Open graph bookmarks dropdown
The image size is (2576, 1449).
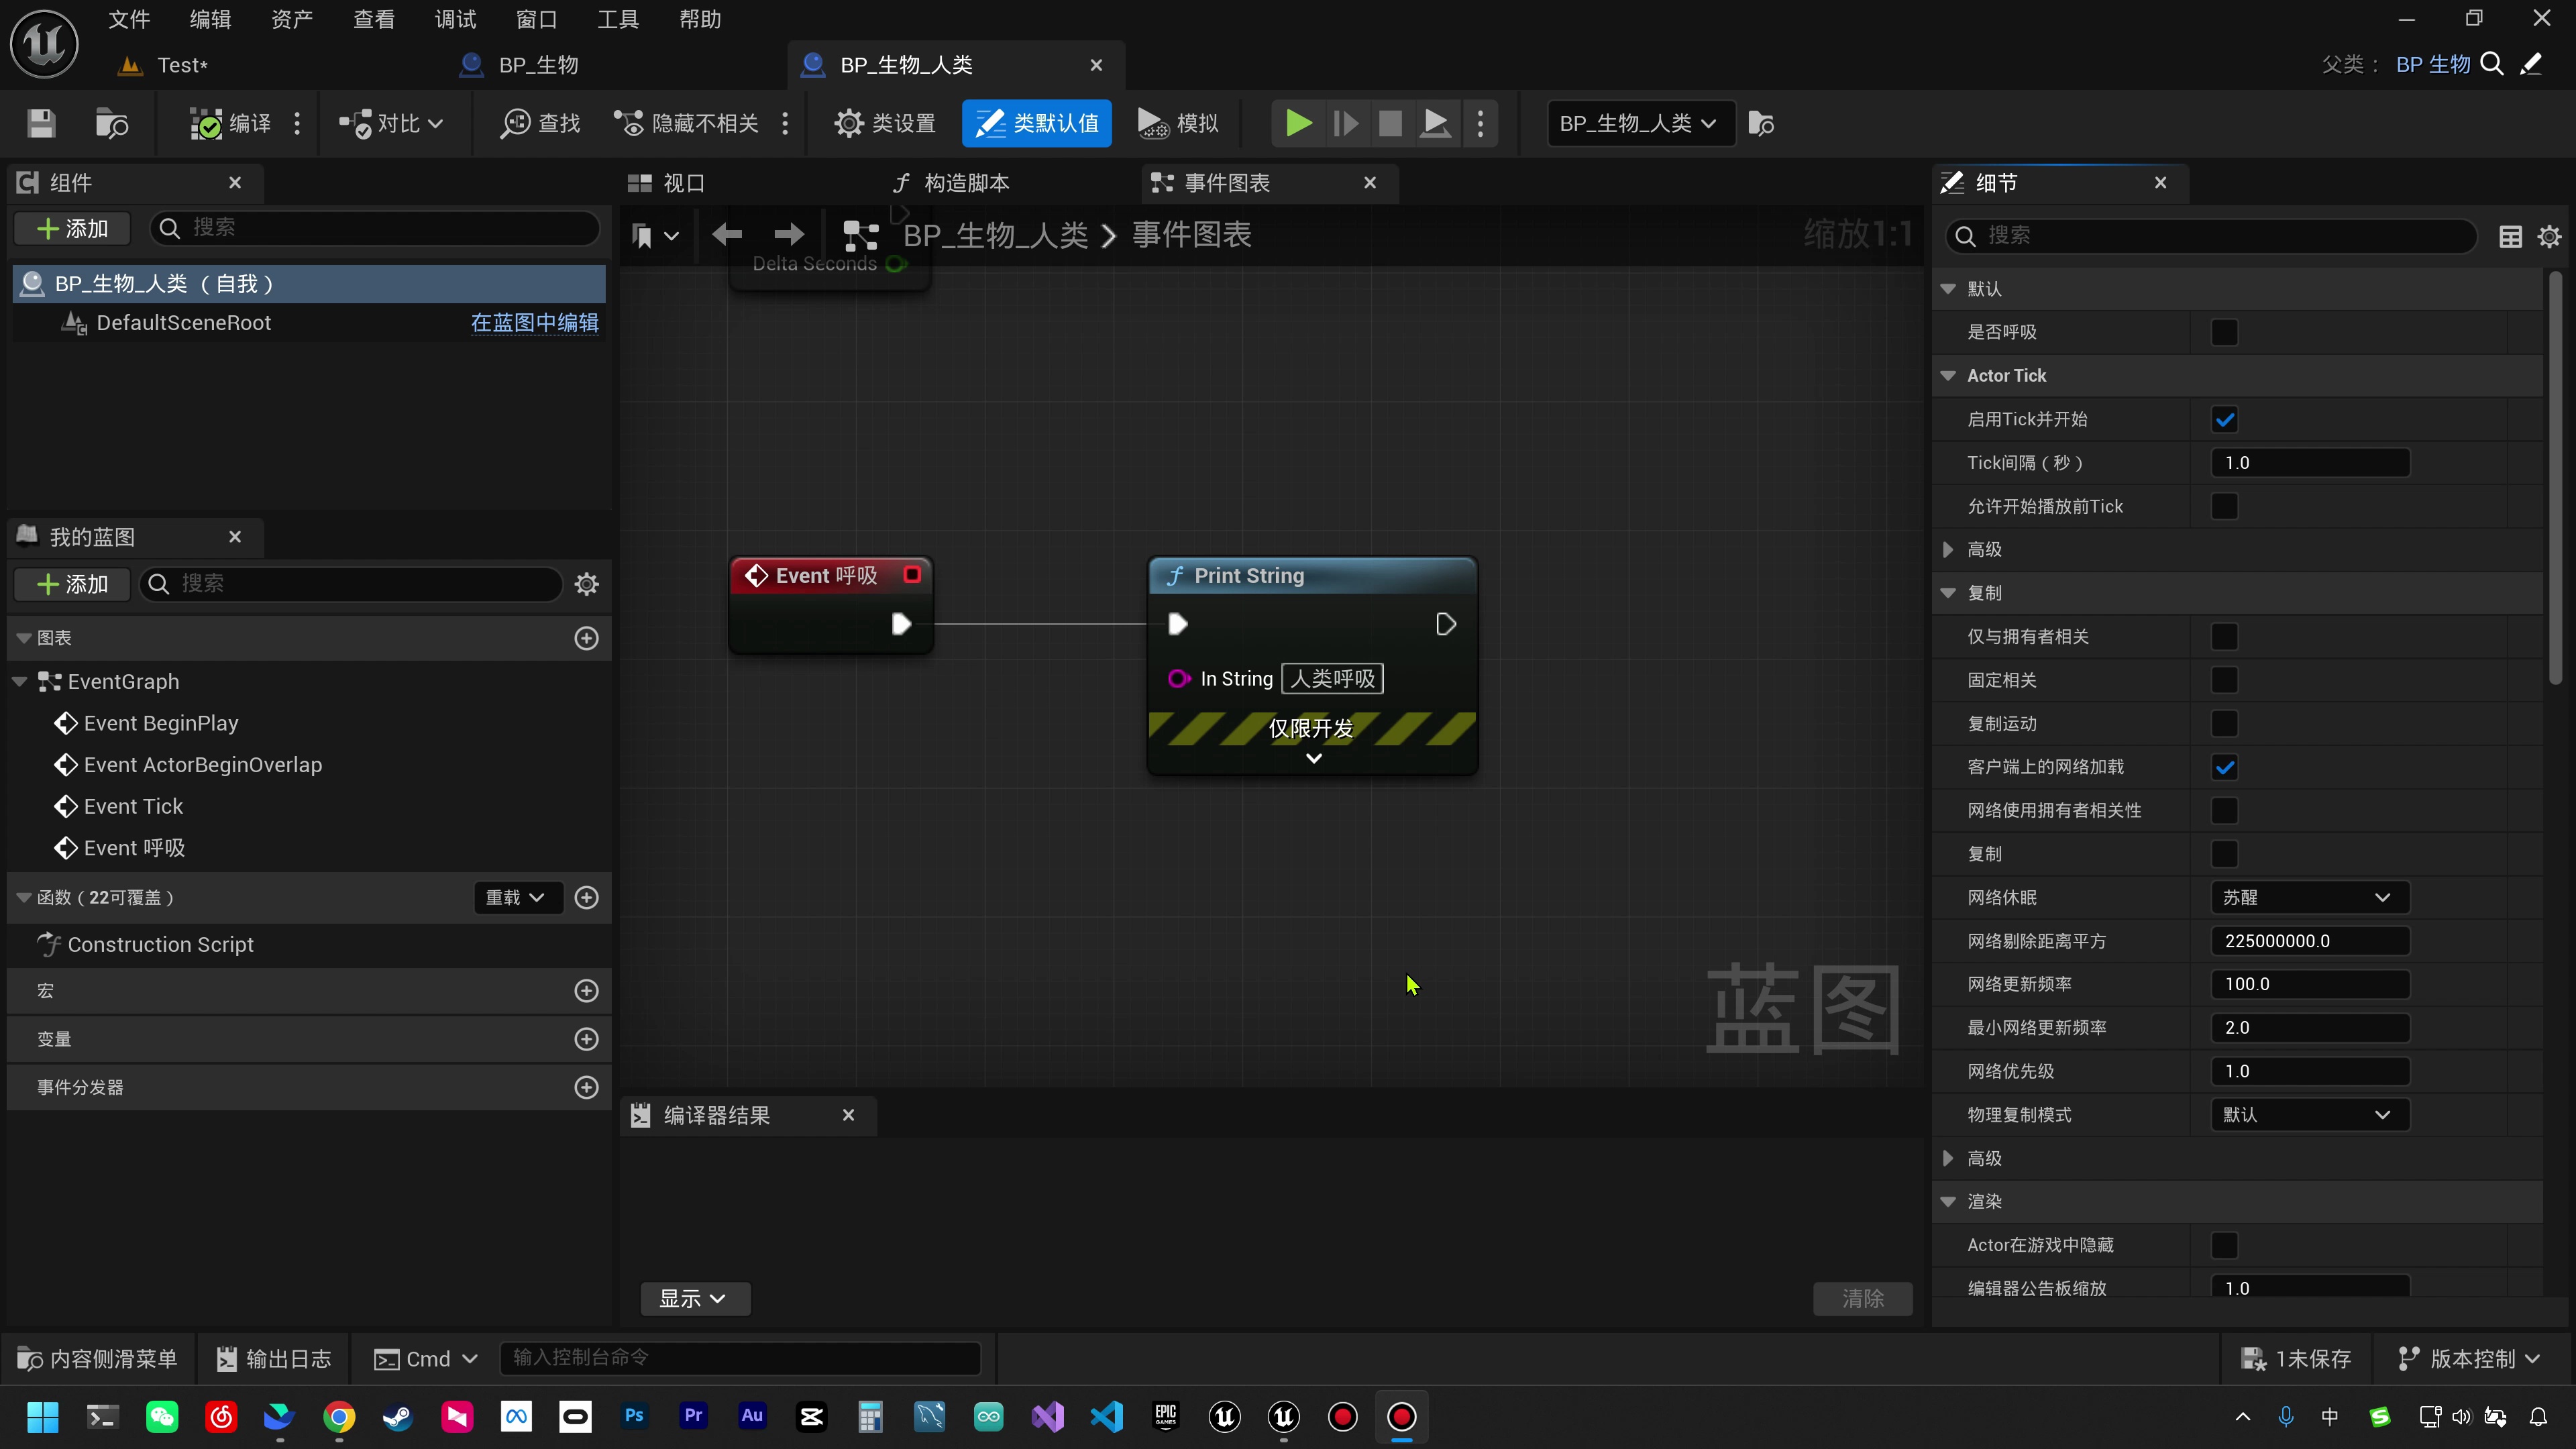point(655,236)
